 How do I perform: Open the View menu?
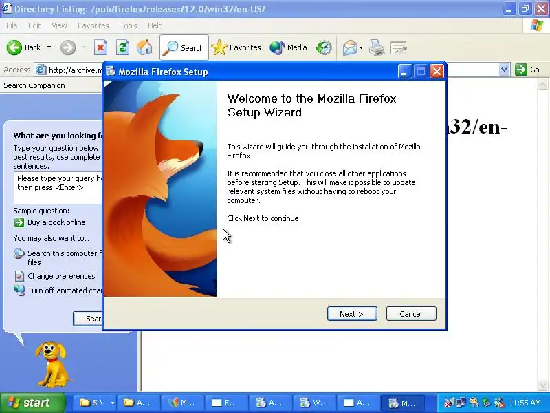coord(59,25)
